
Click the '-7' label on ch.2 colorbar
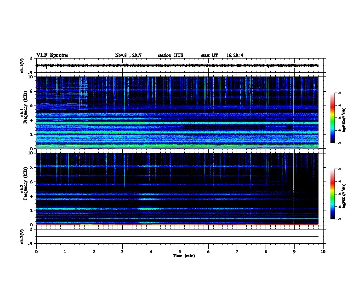click(339, 219)
